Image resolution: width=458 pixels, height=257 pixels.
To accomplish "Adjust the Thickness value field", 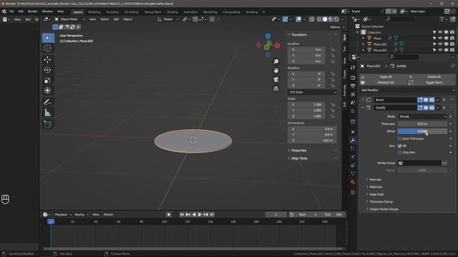I will point(422,124).
